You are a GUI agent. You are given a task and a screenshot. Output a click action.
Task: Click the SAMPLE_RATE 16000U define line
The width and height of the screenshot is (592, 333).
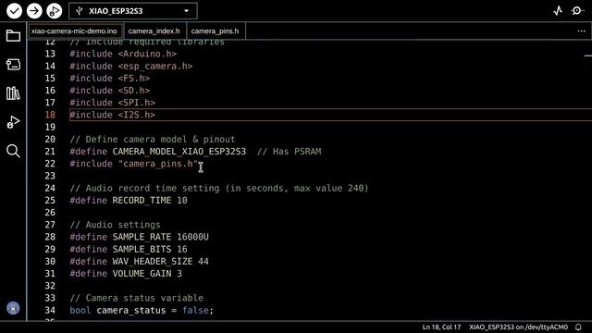coord(140,237)
